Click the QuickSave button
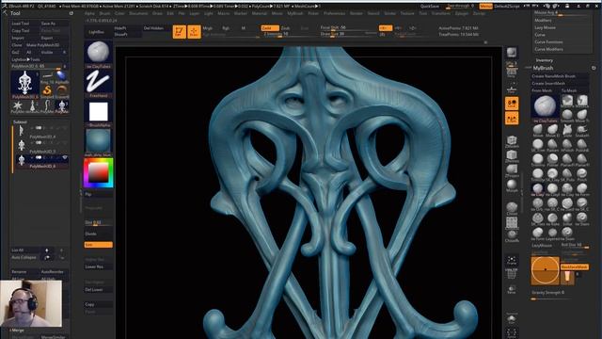The width and height of the screenshot is (602, 339). 429,7
